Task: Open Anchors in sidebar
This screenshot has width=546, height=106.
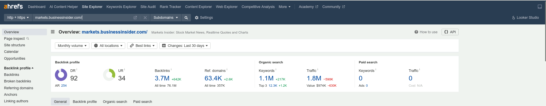Action: click(x=11, y=95)
